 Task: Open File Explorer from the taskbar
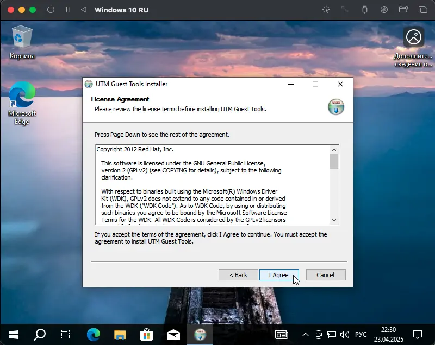[x=120, y=335]
